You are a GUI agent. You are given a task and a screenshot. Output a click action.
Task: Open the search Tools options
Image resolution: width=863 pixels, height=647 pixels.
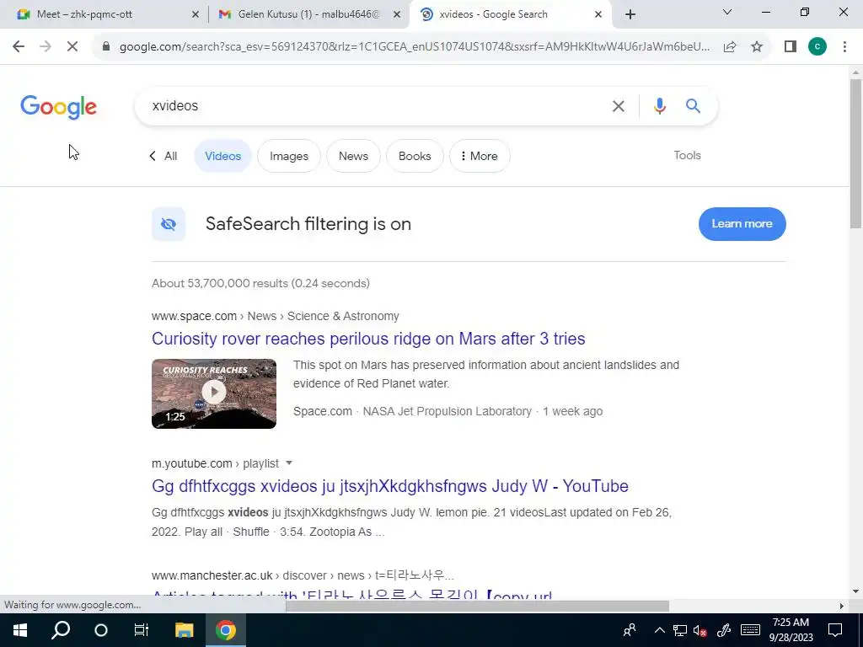(687, 155)
